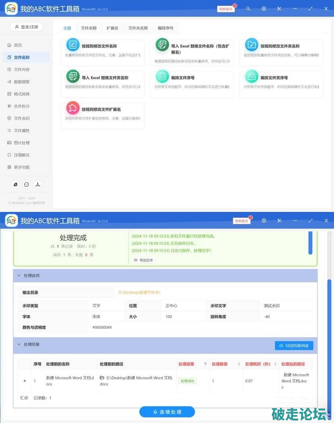Collapse the 处理选项 section
This screenshot has width=334, height=423.
coord(19,276)
